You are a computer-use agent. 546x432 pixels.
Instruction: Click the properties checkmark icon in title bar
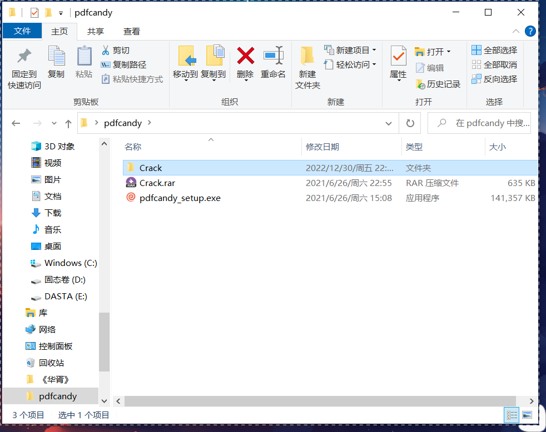(34, 13)
